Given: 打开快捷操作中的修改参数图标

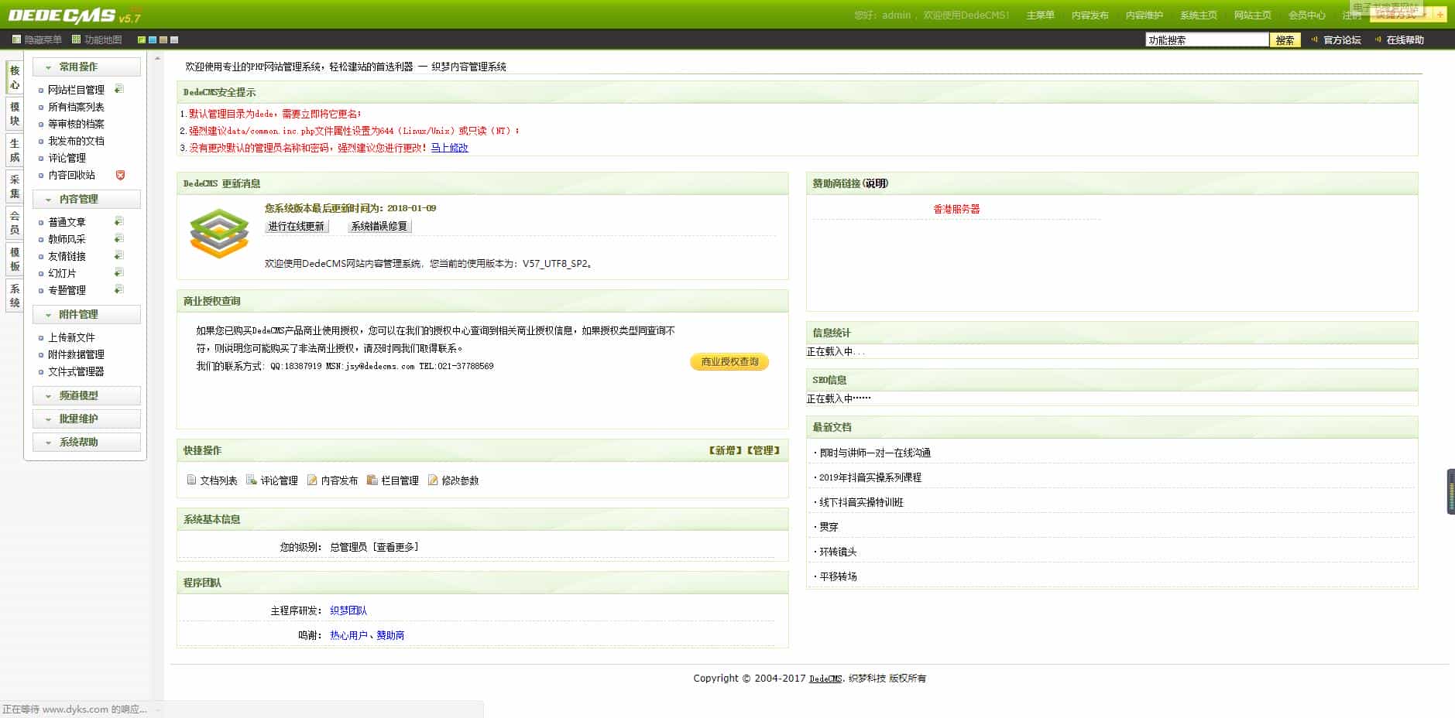Looking at the screenshot, I should click(x=434, y=480).
